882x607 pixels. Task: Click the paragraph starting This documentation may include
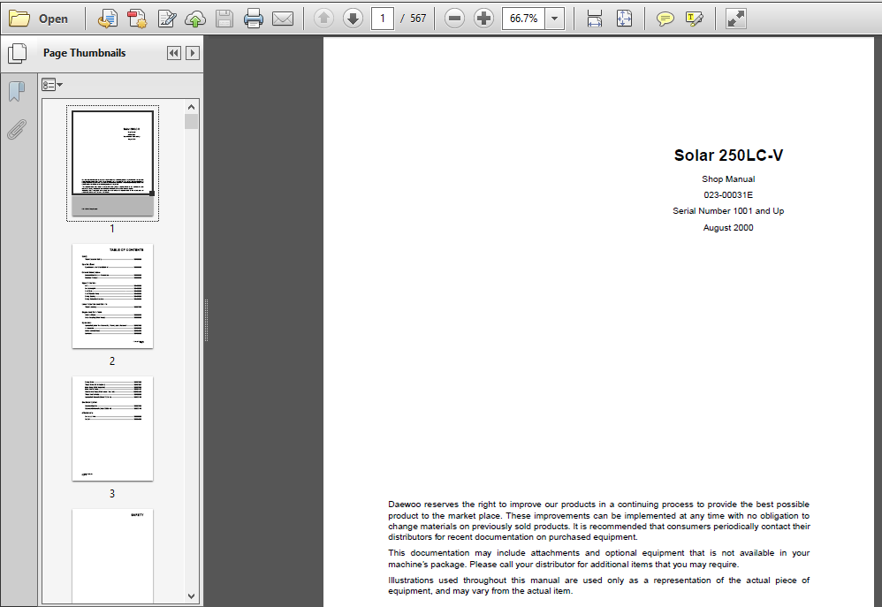point(599,558)
